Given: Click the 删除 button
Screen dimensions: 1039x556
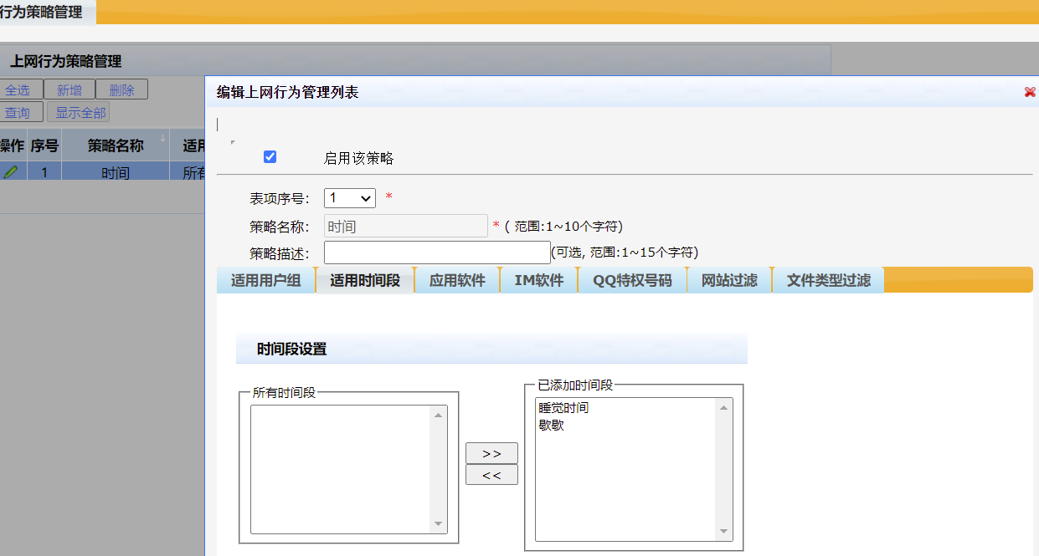Looking at the screenshot, I should click(x=121, y=90).
